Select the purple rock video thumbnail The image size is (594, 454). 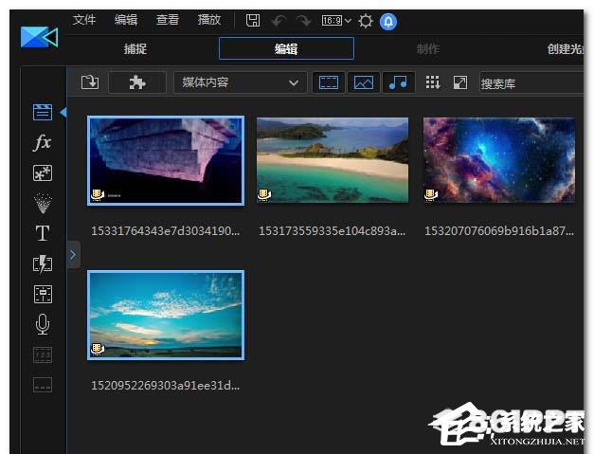coord(166,161)
